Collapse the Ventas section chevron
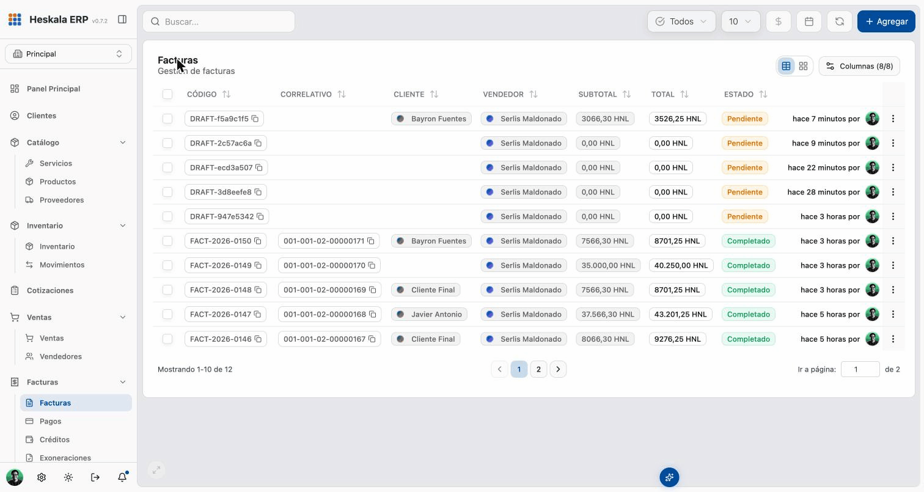This screenshot has height=492, width=924. 122,317
